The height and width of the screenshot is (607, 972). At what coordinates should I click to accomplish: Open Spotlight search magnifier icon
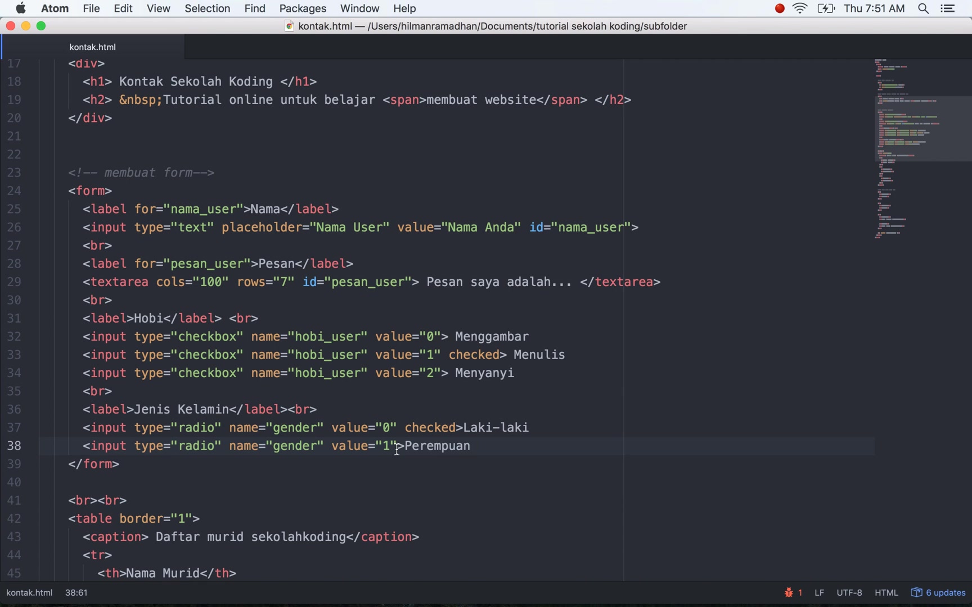coord(923,8)
